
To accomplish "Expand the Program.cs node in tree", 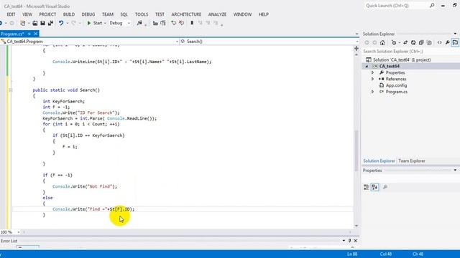I will (372, 92).
